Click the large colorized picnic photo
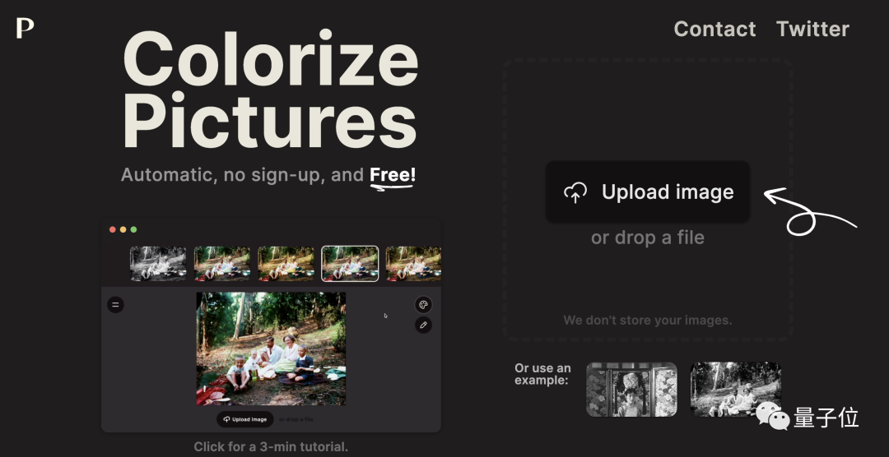The image size is (889, 457). point(271,349)
